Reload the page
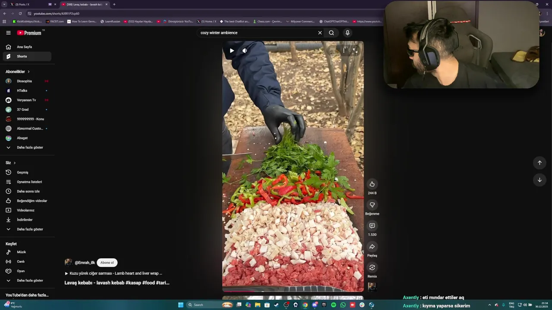Viewport: 552px width, 310px height. click(20, 13)
